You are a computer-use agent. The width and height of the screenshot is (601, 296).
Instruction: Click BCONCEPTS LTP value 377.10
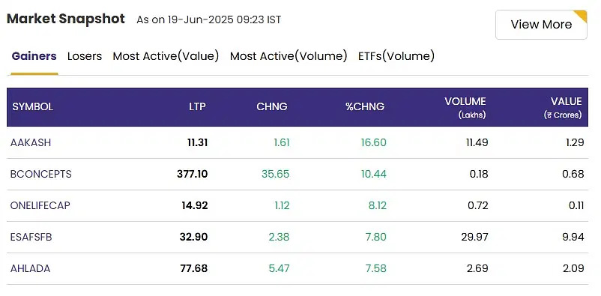click(193, 174)
